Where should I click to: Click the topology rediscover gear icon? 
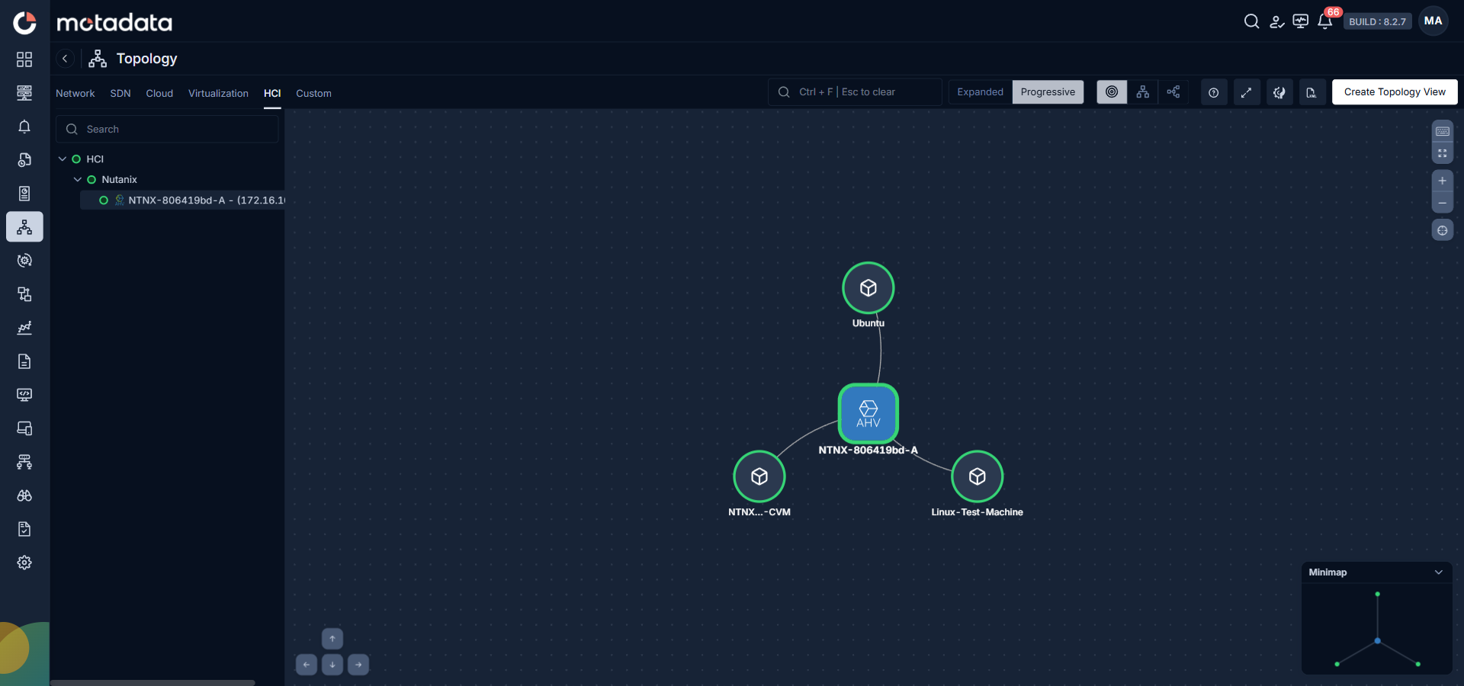pyautogui.click(x=1279, y=92)
